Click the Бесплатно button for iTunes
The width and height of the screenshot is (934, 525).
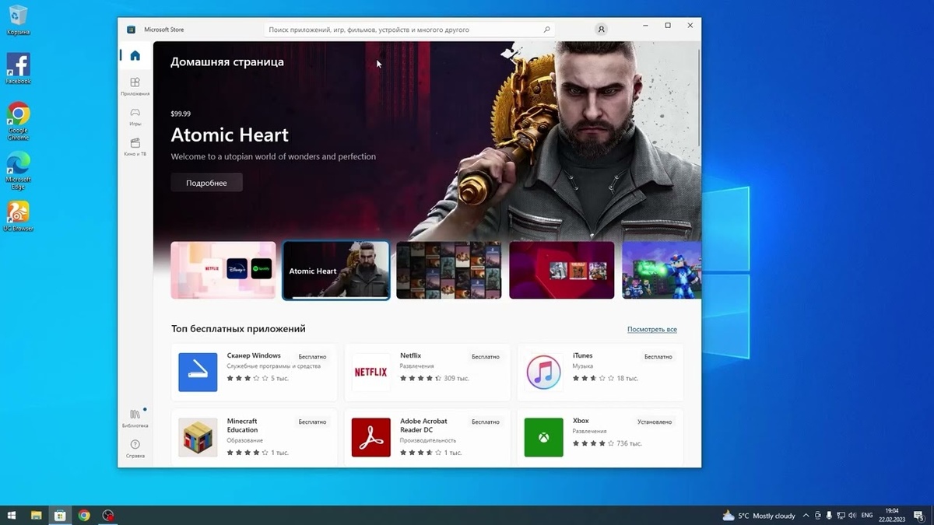pyautogui.click(x=658, y=357)
